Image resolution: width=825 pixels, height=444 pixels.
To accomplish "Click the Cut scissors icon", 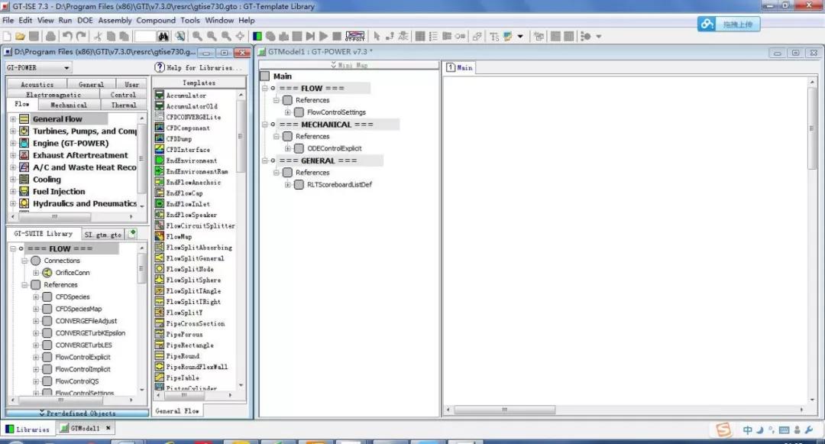I will [x=98, y=36].
